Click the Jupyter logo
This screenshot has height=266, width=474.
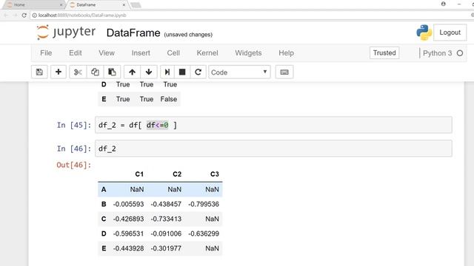(66, 33)
